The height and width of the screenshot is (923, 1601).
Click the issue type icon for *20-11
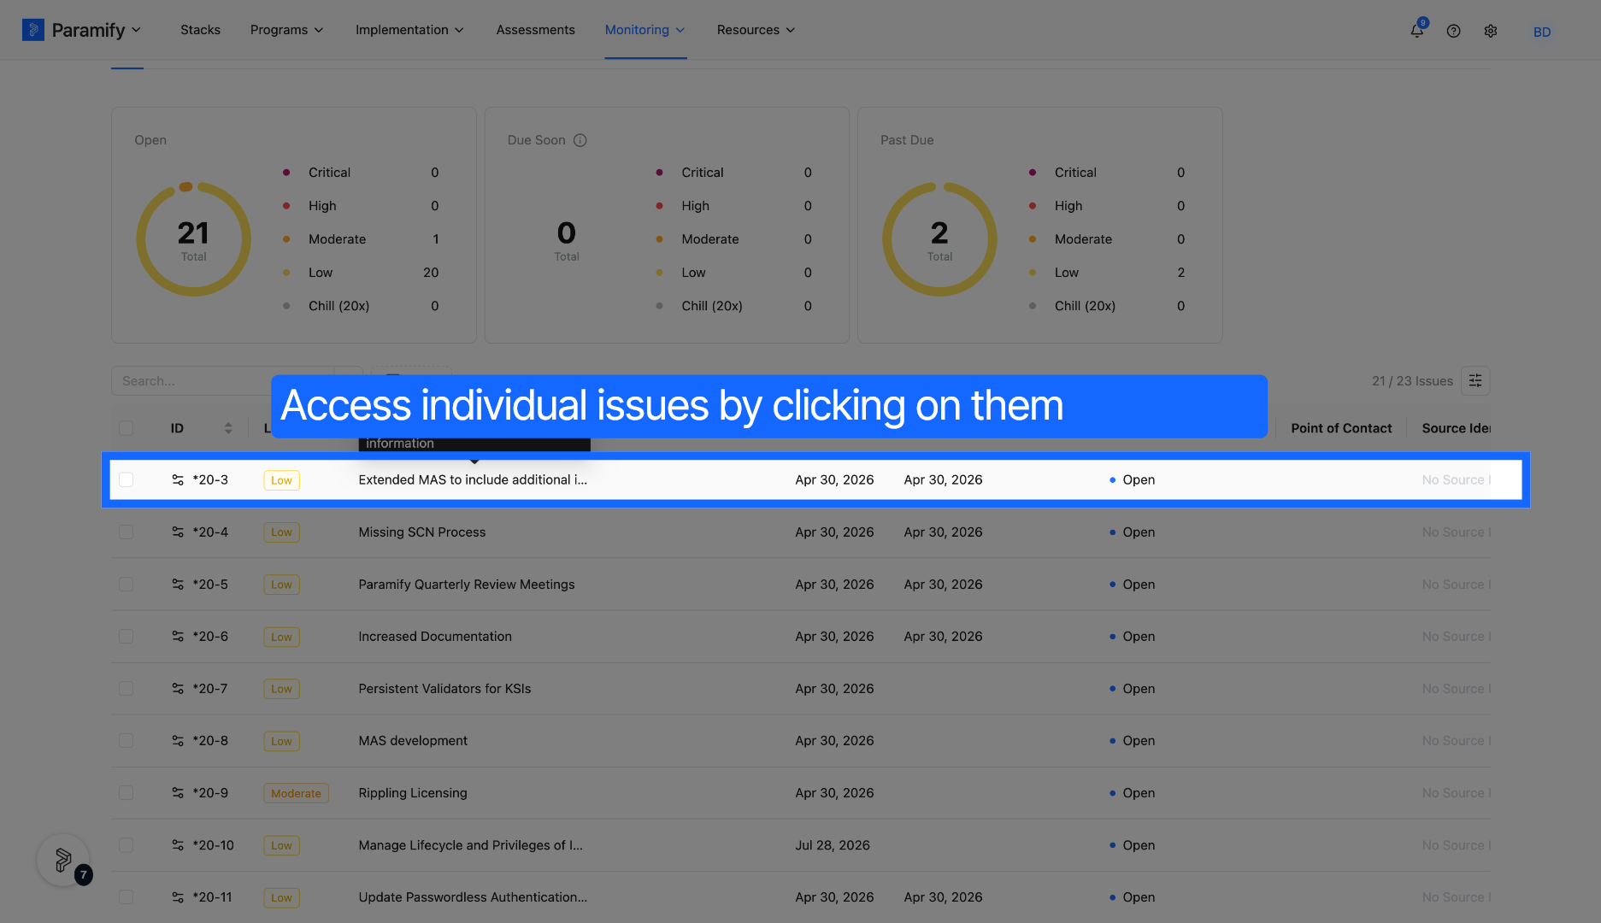click(x=178, y=897)
